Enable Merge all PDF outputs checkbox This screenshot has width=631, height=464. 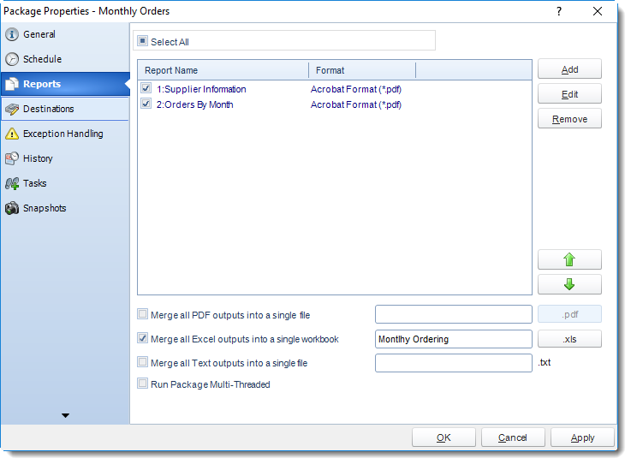click(x=142, y=314)
